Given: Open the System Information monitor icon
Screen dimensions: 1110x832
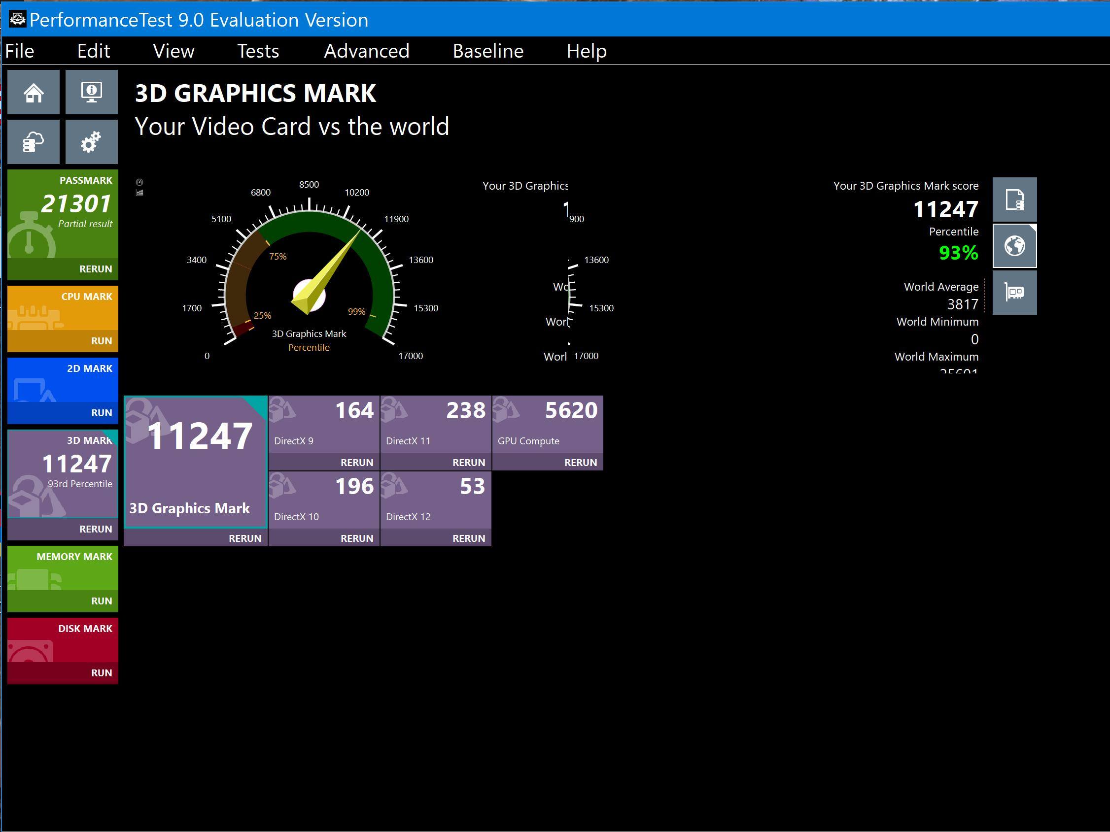Looking at the screenshot, I should tap(91, 92).
